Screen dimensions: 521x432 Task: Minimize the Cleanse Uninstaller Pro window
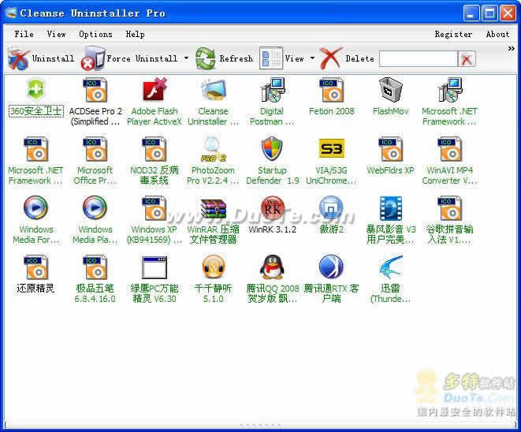471,13
